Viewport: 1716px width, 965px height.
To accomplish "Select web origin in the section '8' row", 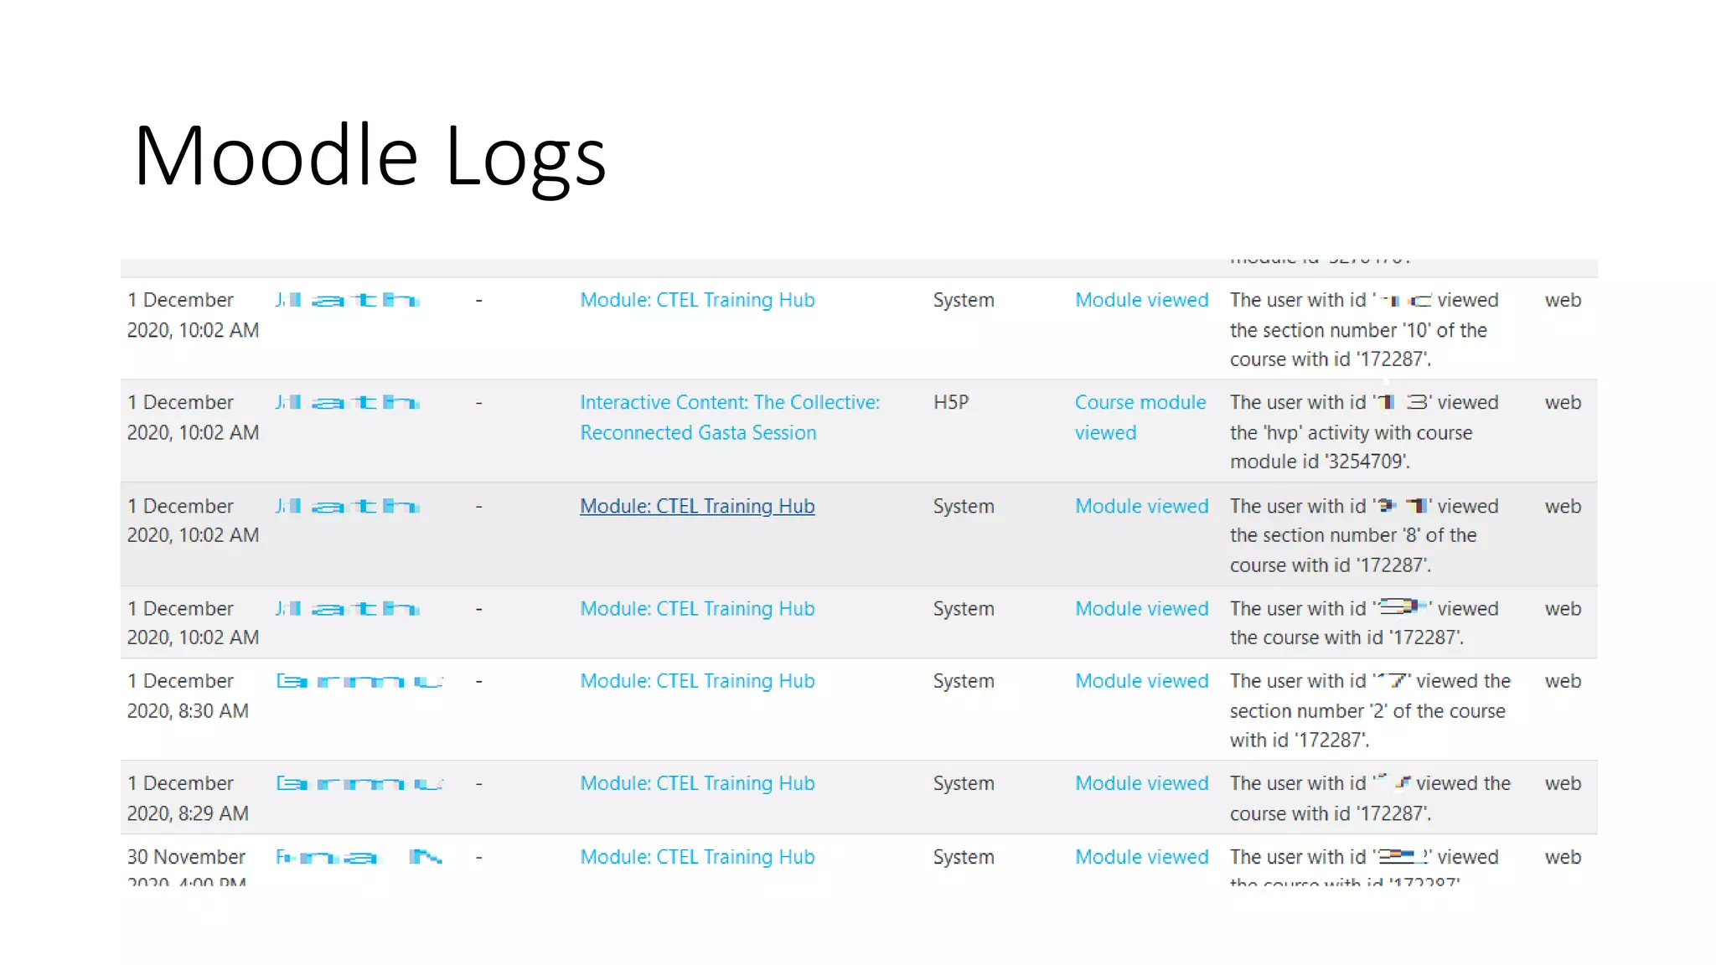I will [1563, 506].
